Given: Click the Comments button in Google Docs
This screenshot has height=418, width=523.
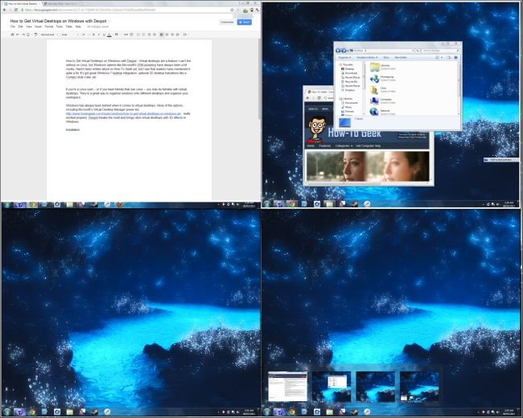Looking at the screenshot, I should coord(227,22).
